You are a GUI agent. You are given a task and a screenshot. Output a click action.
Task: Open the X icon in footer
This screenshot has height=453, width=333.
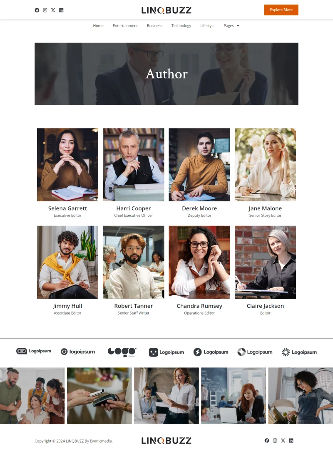283,440
